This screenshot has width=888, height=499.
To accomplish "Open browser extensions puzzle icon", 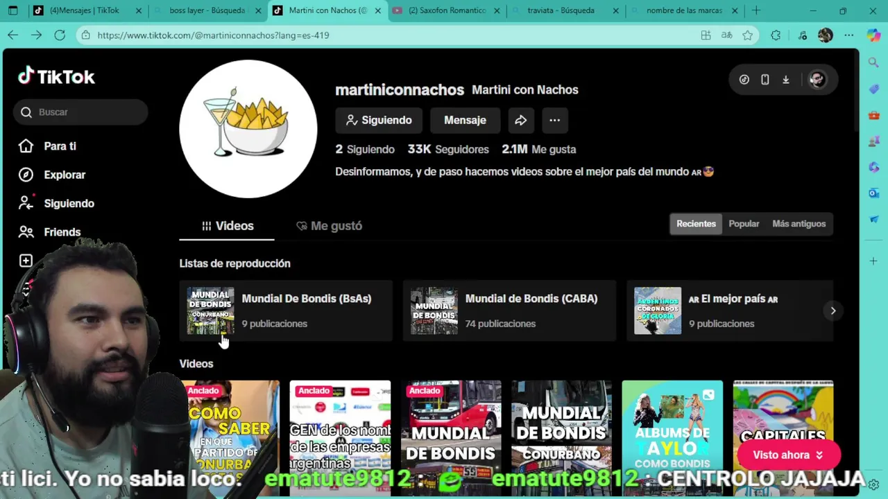I will [x=776, y=35].
